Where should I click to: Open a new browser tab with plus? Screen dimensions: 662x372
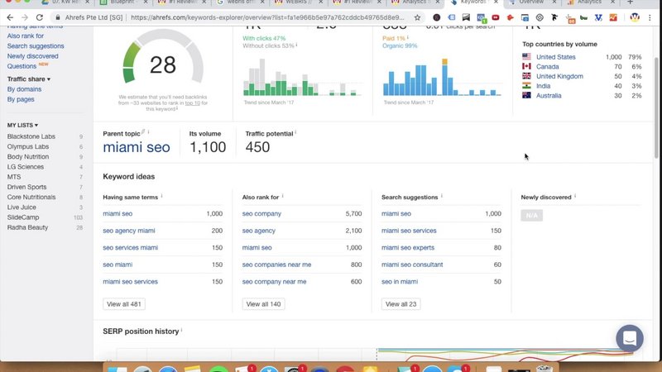click(630, 2)
